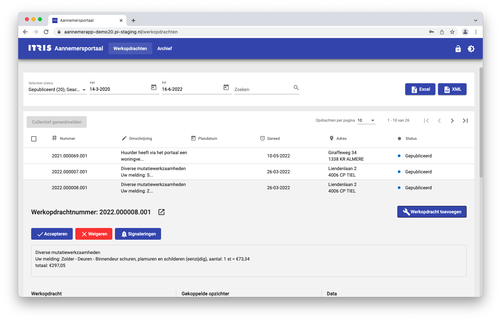
Task: Go to first page of results
Action: pyautogui.click(x=426, y=121)
